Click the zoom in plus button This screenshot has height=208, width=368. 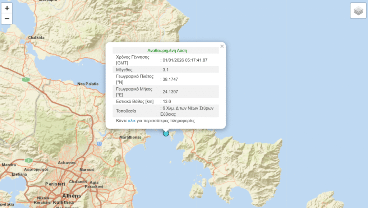click(7, 8)
